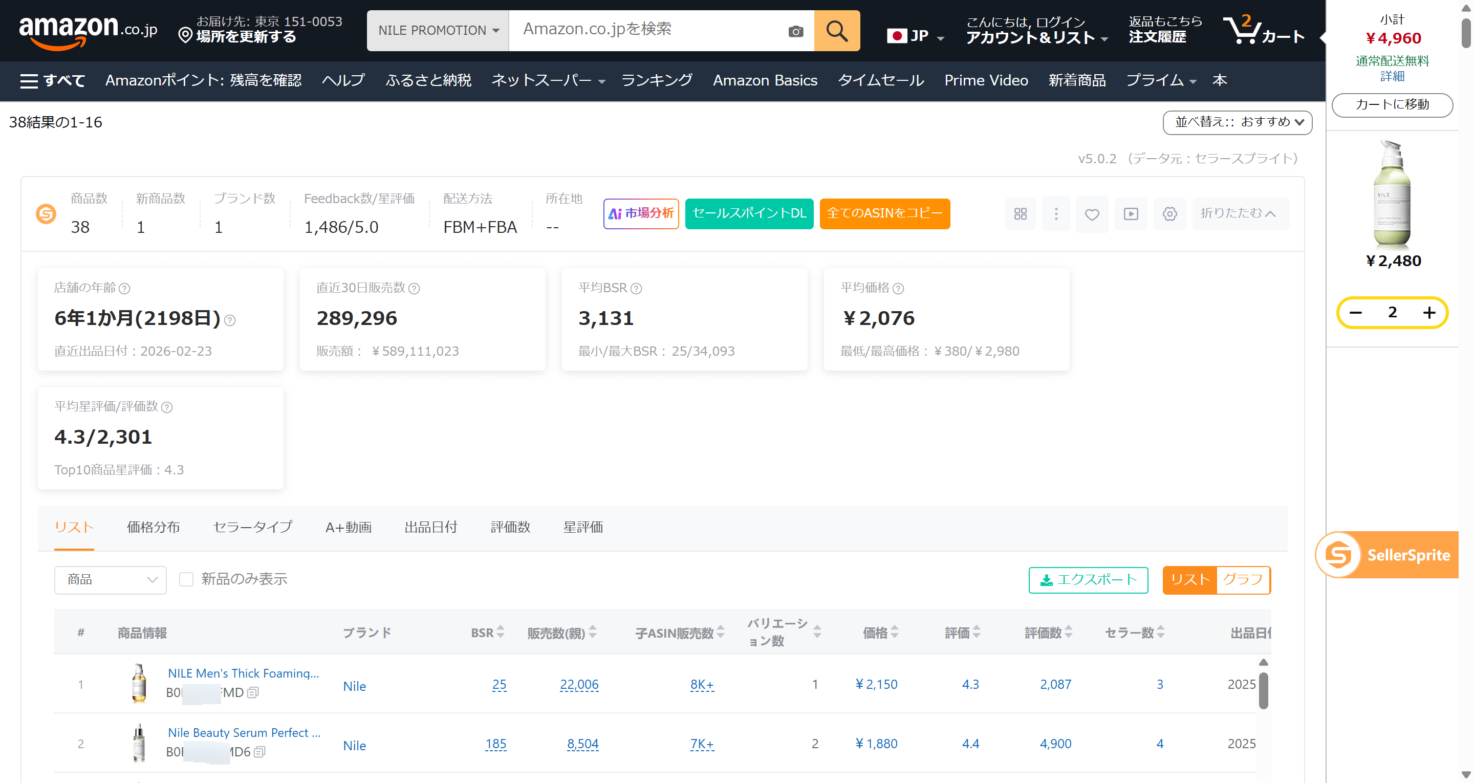The width and height of the screenshot is (1474, 783).
Task: Click help icon next to 平均BSR
Action: (x=636, y=289)
